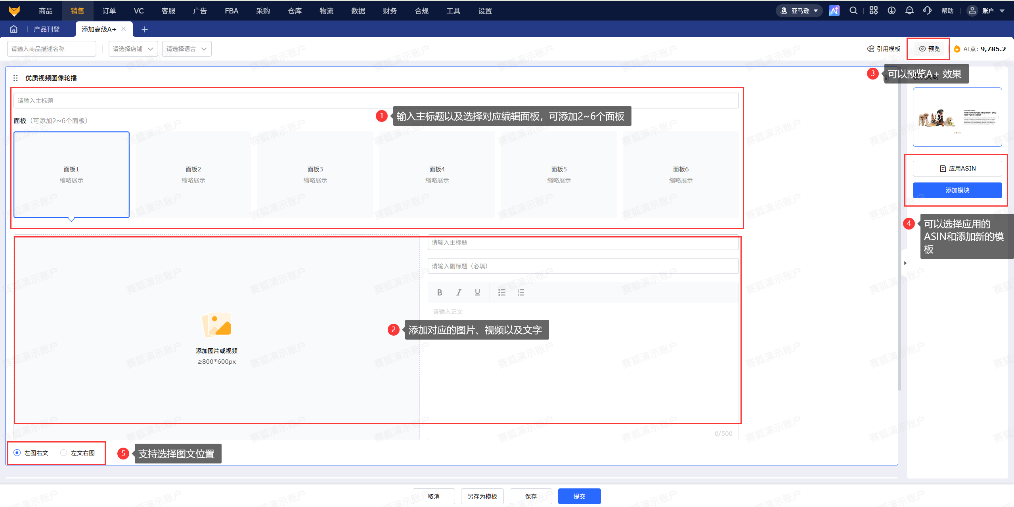1014x507 pixels.
Task: Add new tab with plus icon
Action: [x=145, y=29]
